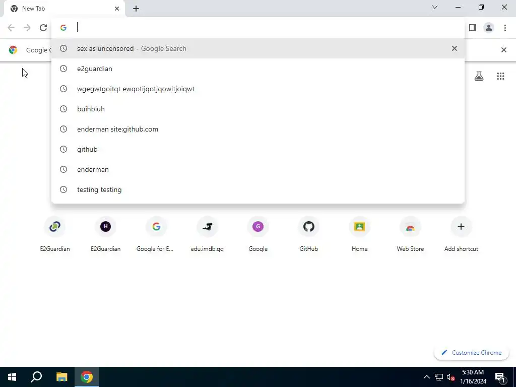
Task: Choose the 'testing testing' suggestion
Action: pyautogui.click(x=258, y=189)
